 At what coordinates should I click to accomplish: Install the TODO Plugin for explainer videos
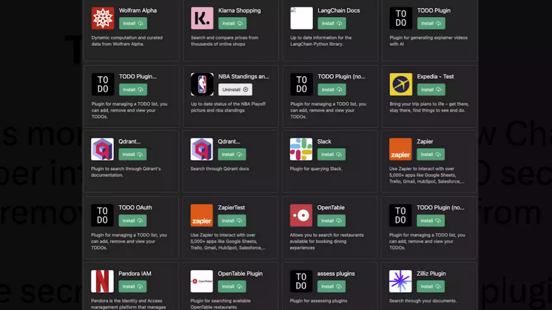pyautogui.click(x=431, y=23)
